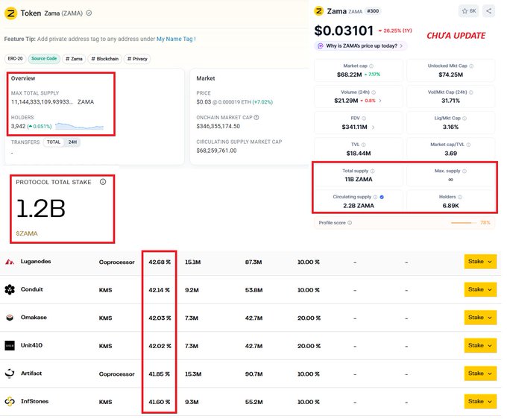Screen dimensions: 507x419
Task: Open Stake dropdown for Conduit
Action: tap(480, 289)
